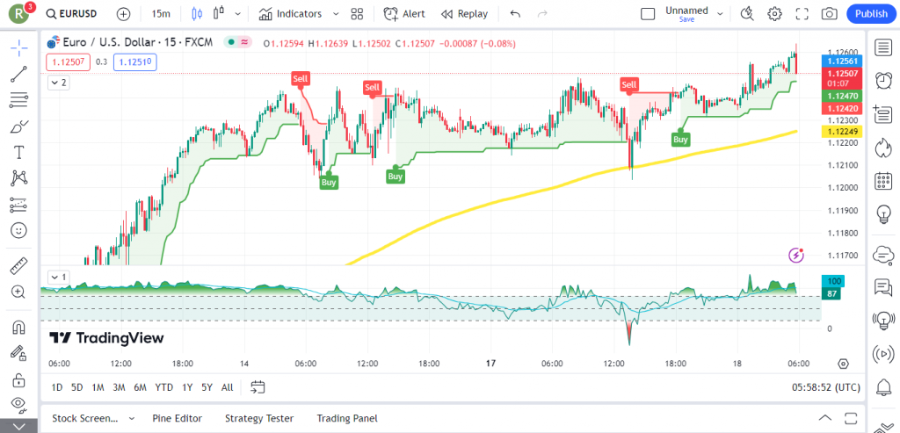Set the time range to 5D
Viewport: 900px width, 433px height.
(77, 387)
